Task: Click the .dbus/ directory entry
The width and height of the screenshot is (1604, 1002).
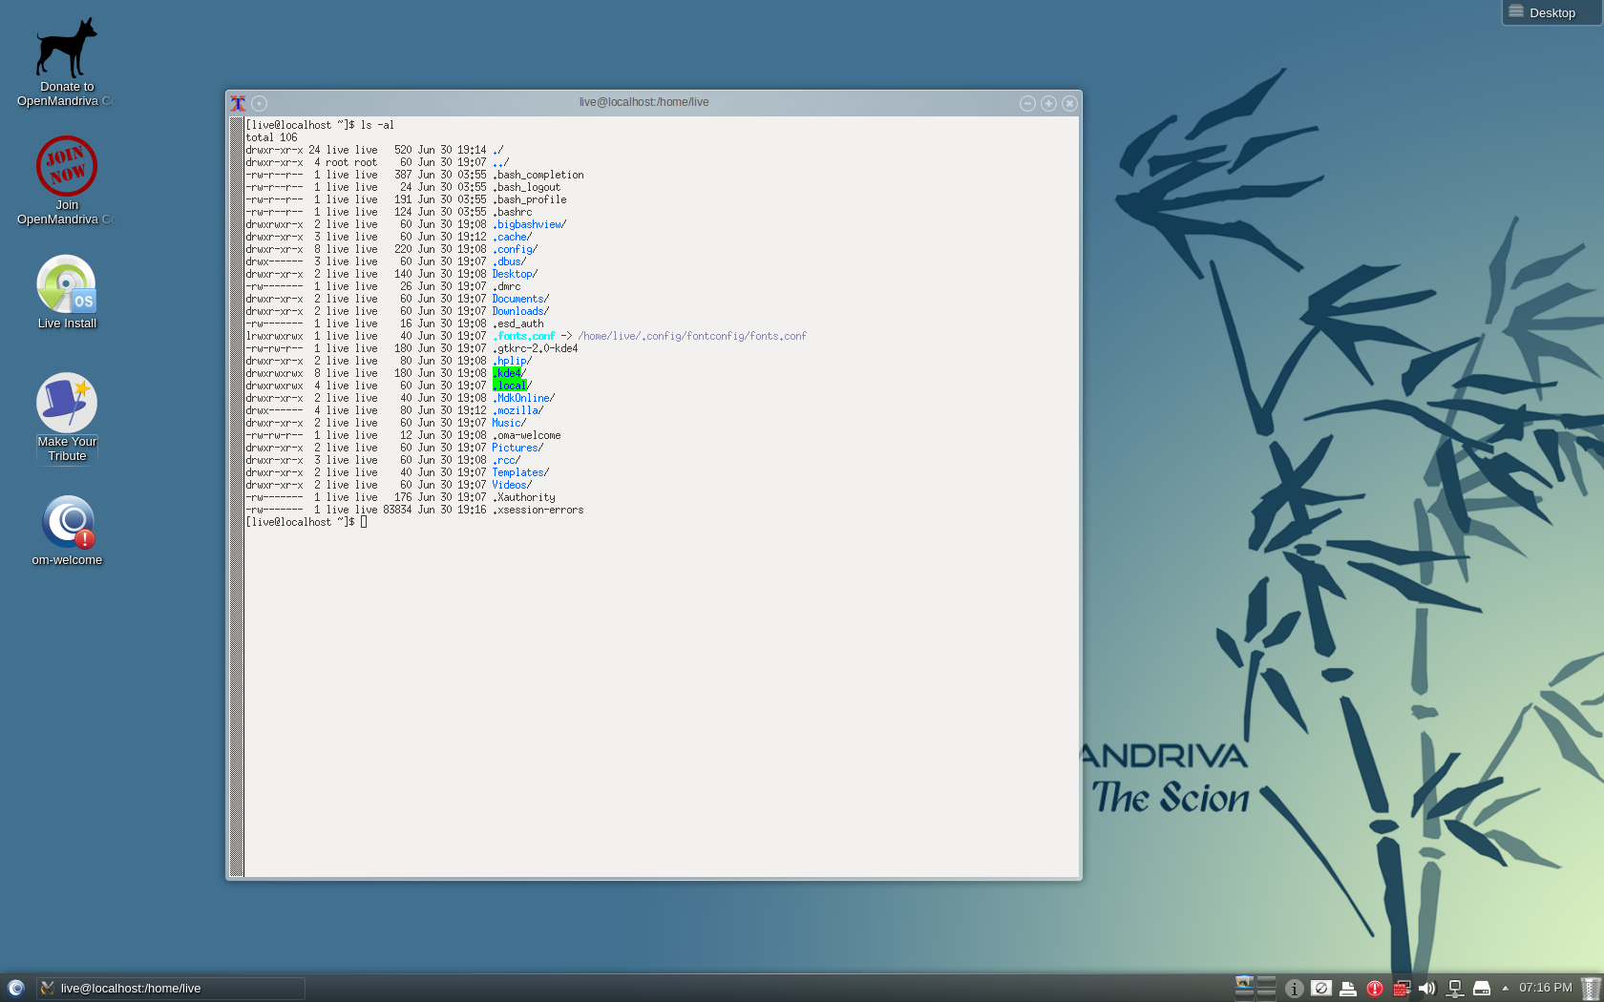Action: click(x=510, y=261)
